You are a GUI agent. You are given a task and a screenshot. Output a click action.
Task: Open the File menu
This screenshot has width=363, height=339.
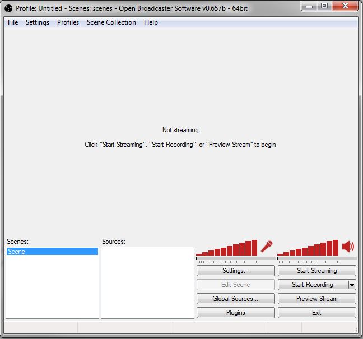pyautogui.click(x=13, y=22)
